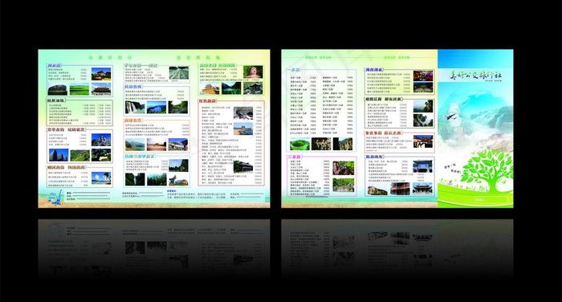Click the 二日游 section heading

coord(295,157)
